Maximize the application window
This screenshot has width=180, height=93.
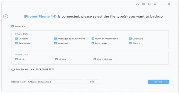169,4
